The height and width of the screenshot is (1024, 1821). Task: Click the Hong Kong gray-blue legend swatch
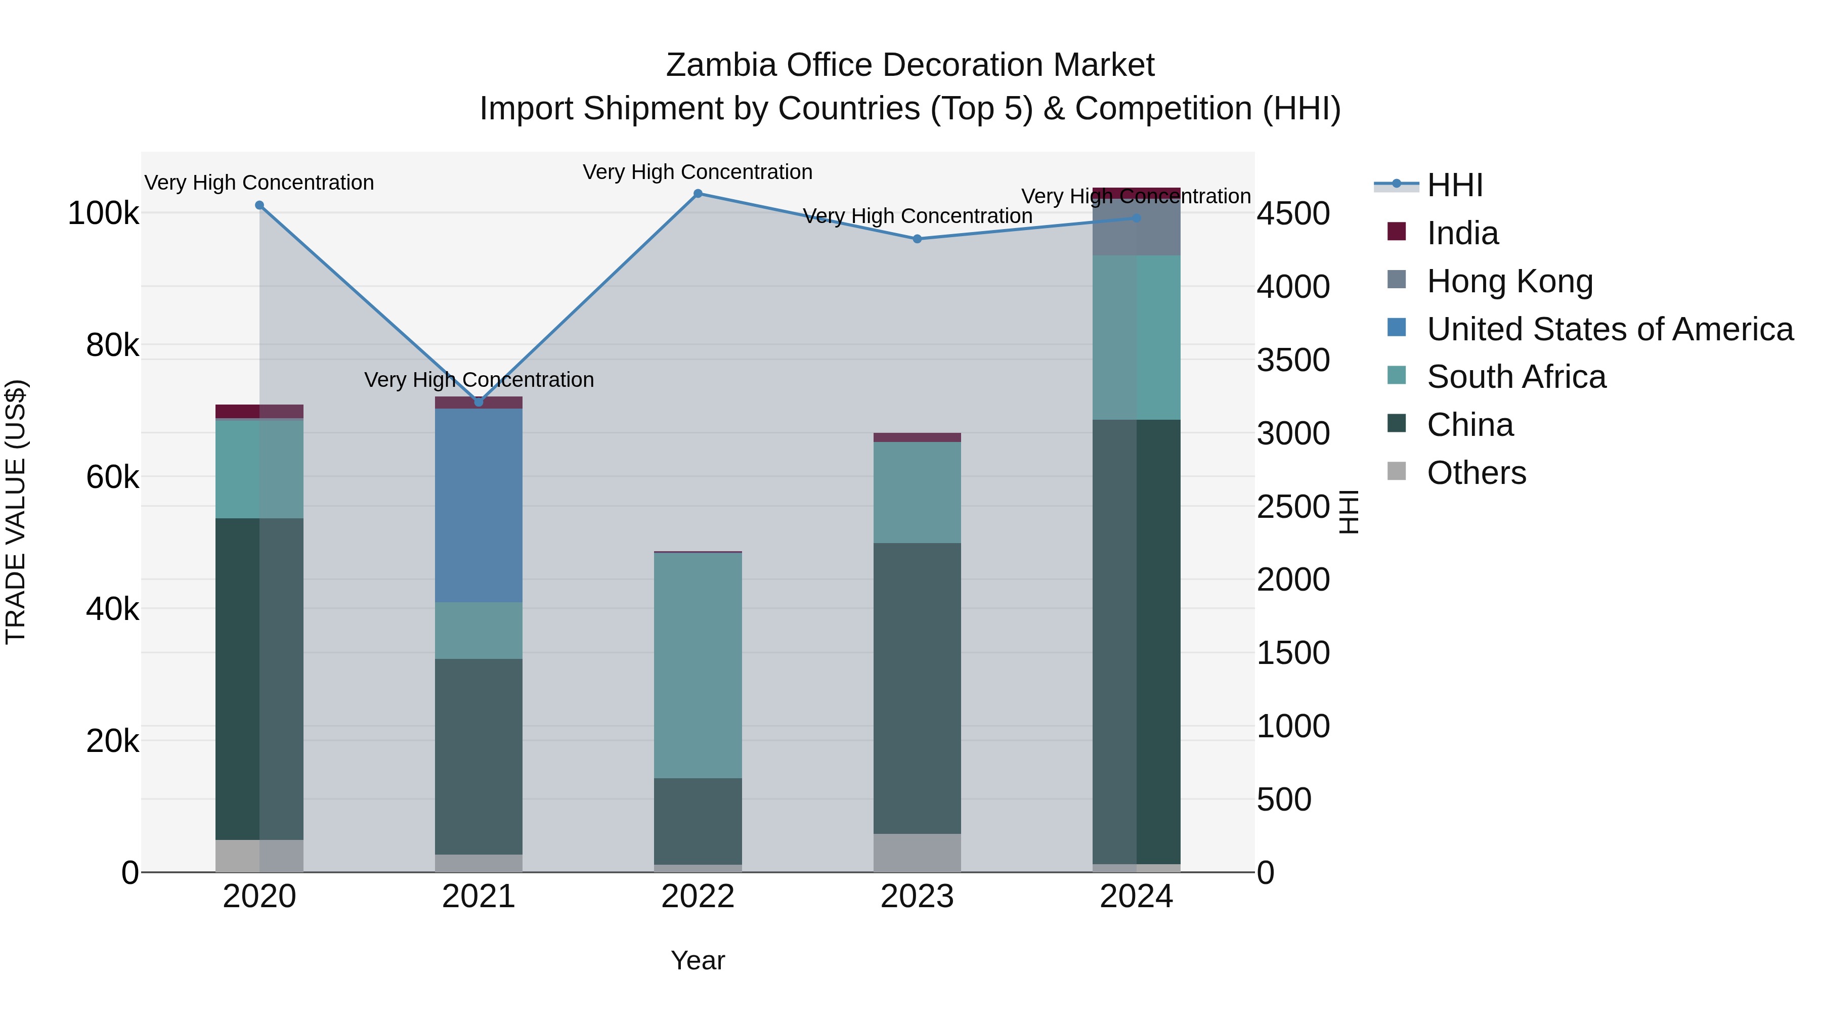click(1397, 279)
